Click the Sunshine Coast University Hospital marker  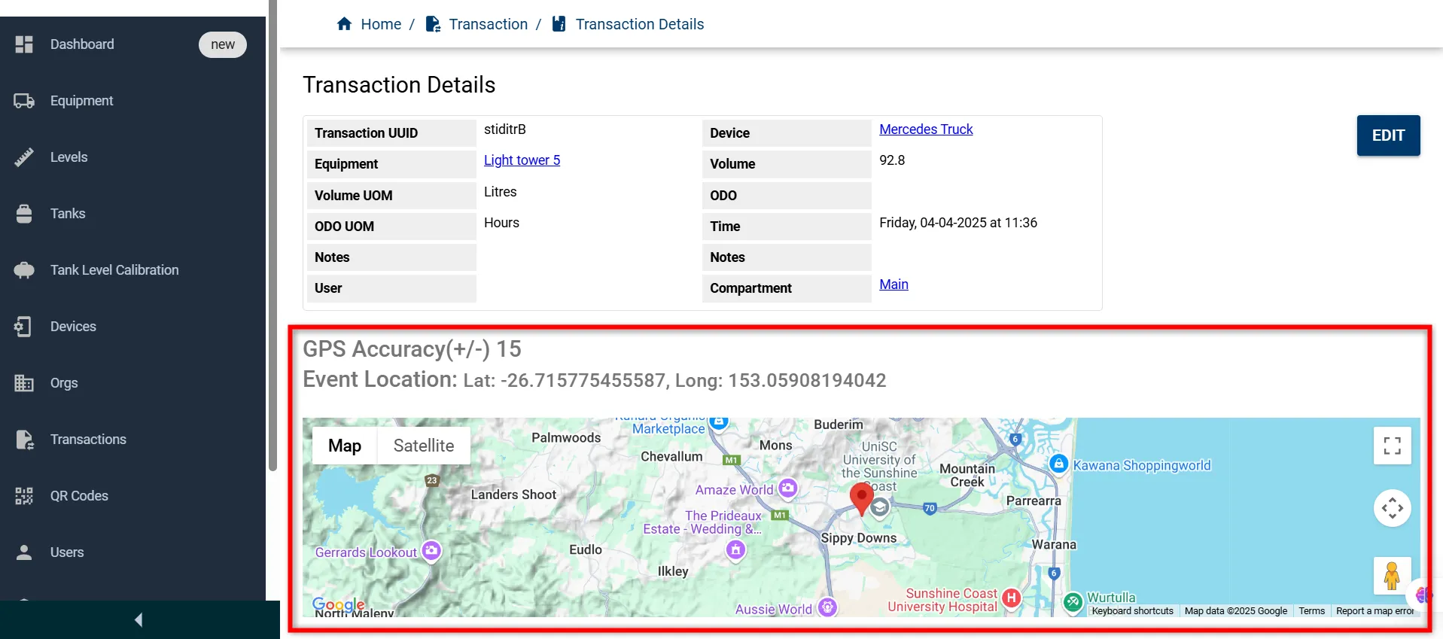click(x=1012, y=598)
